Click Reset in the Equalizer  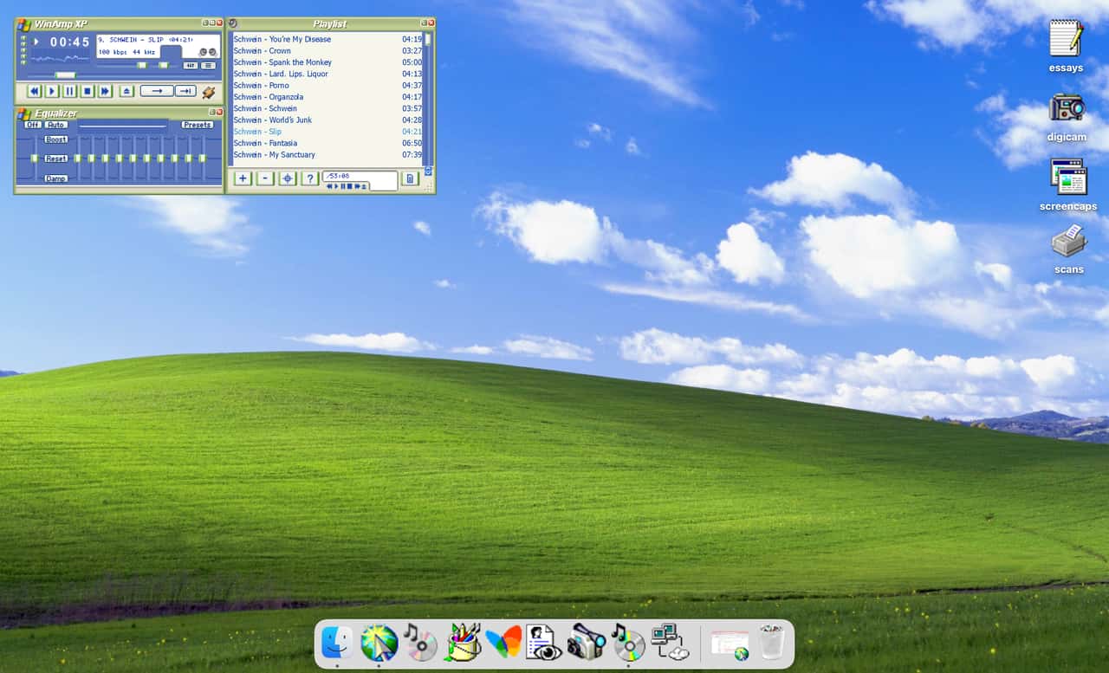[56, 159]
